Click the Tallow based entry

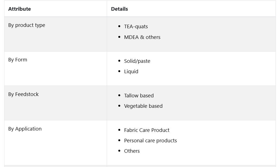[139, 96]
